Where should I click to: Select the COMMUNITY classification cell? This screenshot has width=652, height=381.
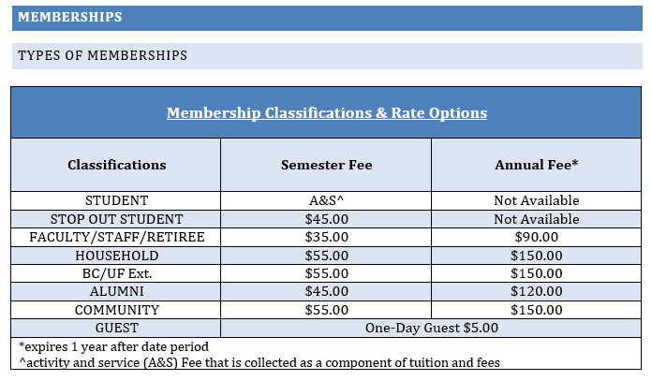pyautogui.click(x=116, y=310)
